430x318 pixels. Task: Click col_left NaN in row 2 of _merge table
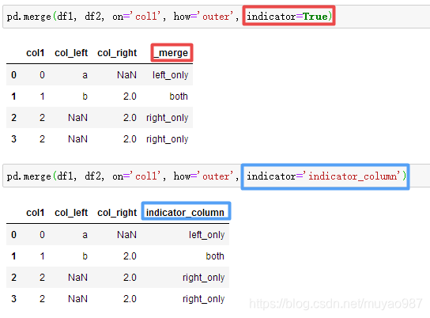coord(78,118)
